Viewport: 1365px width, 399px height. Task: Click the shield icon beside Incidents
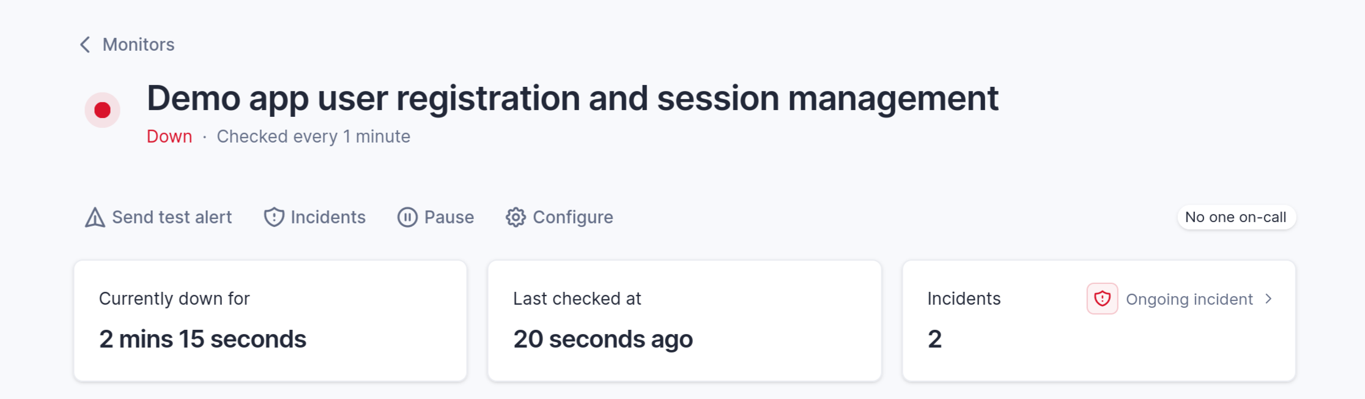point(274,217)
